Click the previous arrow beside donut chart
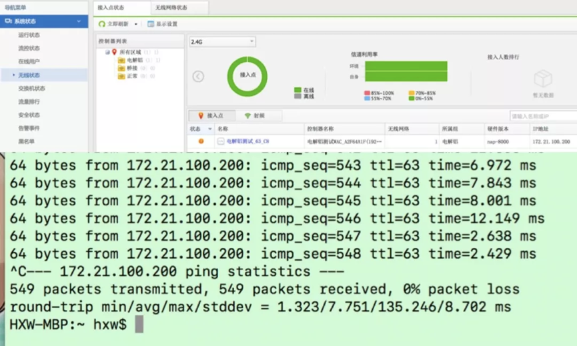The image size is (577, 346). 198,76
